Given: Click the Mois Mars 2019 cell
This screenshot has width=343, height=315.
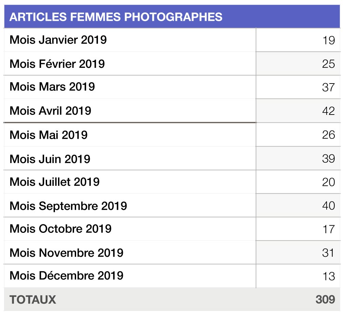Looking at the screenshot, I should point(130,87).
